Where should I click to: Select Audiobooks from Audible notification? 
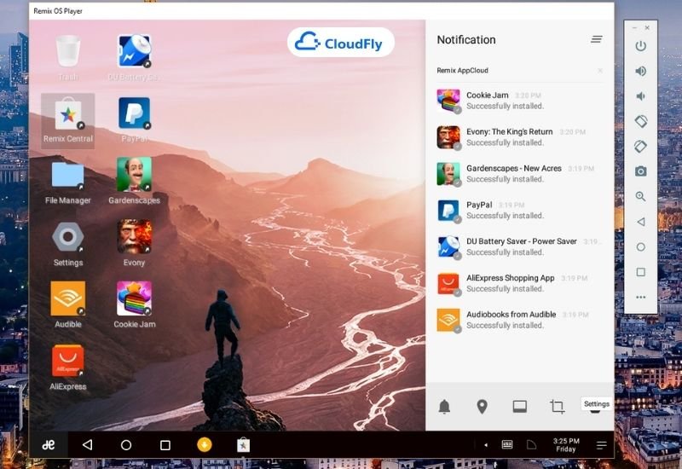tap(520, 320)
